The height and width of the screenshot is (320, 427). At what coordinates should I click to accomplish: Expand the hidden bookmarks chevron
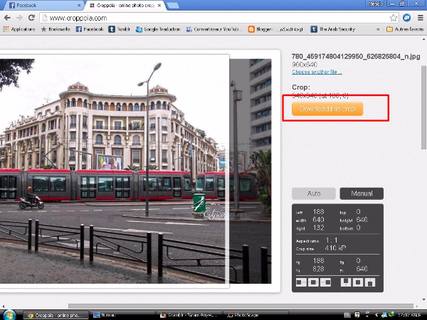378,29
